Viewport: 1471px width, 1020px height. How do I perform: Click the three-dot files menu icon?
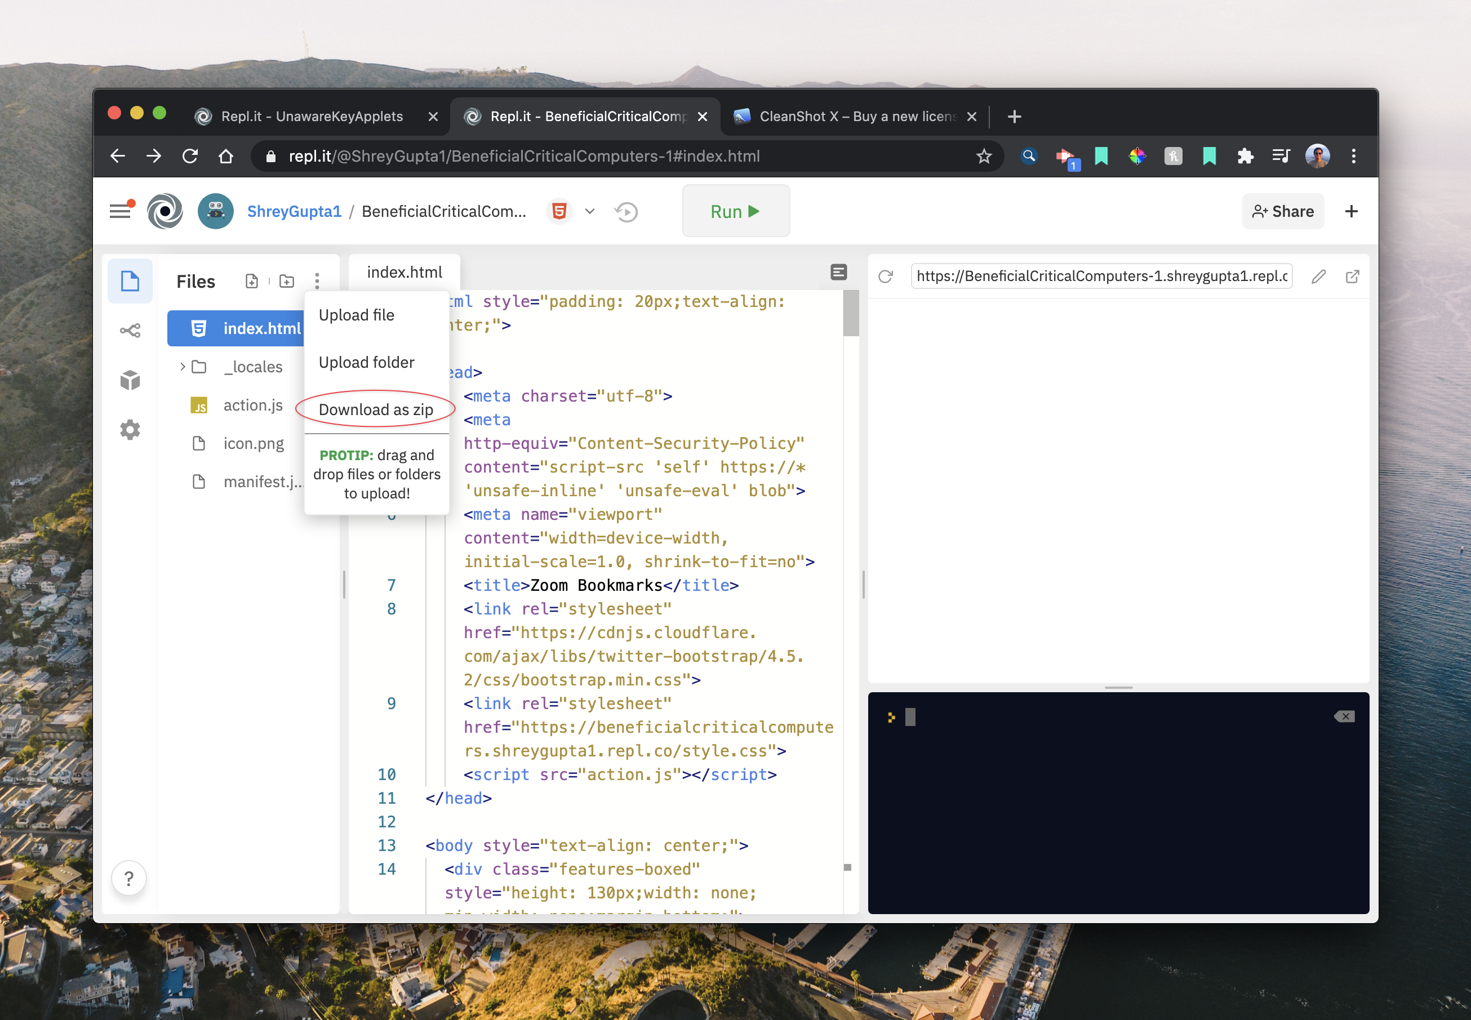click(316, 282)
